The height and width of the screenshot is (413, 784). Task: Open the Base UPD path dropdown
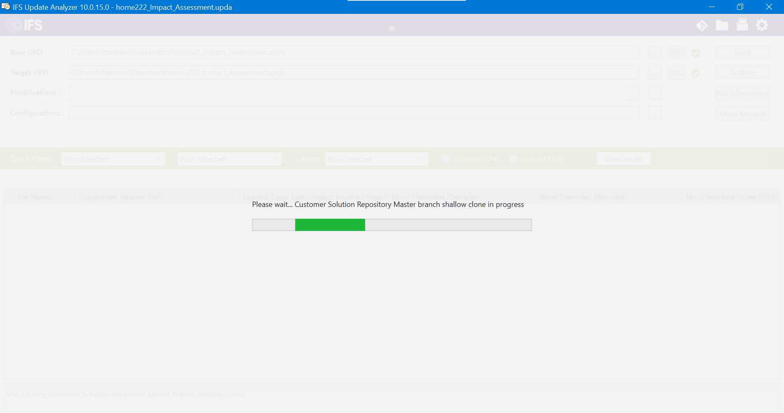pyautogui.click(x=633, y=52)
